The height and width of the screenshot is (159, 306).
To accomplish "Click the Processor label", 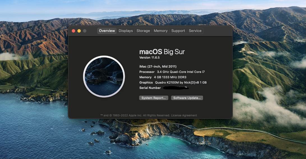I will [147, 72].
